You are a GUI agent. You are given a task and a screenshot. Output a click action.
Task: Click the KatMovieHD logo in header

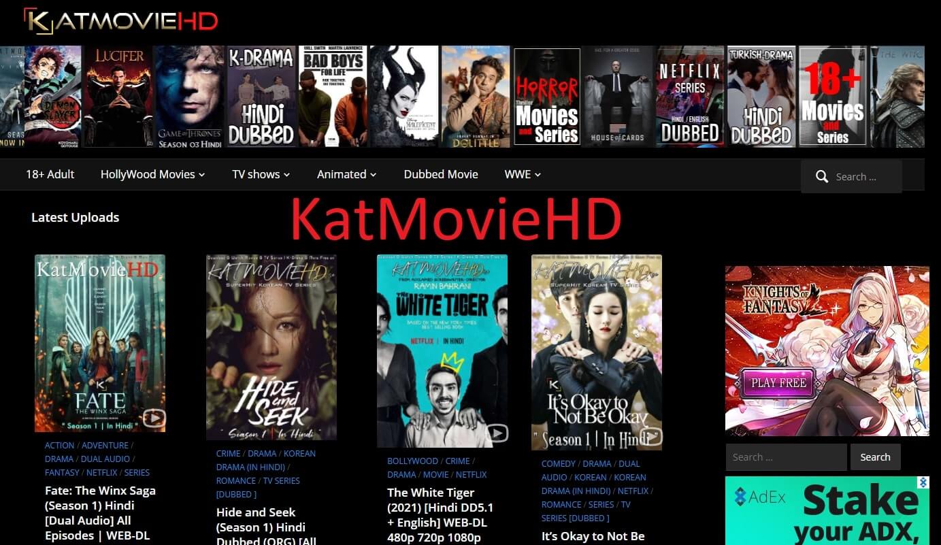(x=120, y=20)
